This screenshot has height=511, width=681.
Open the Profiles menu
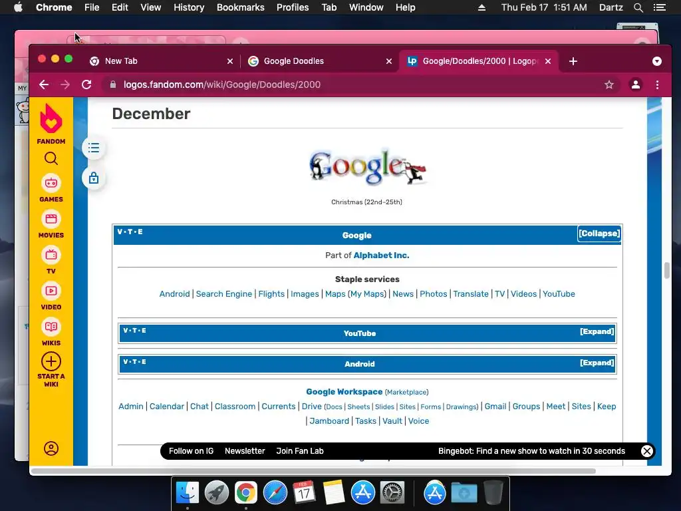coord(293,7)
